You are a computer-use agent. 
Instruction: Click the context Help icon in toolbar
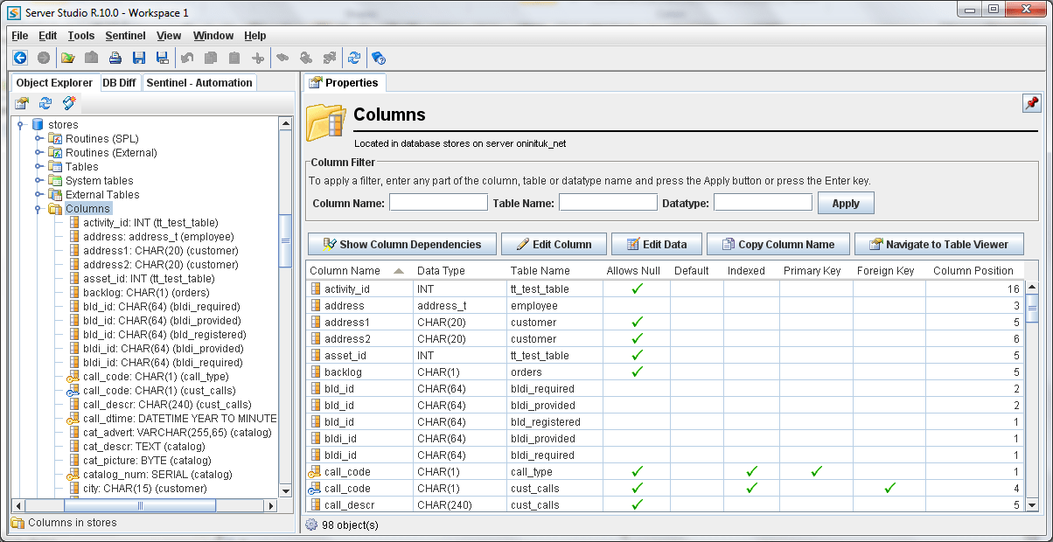[378, 58]
